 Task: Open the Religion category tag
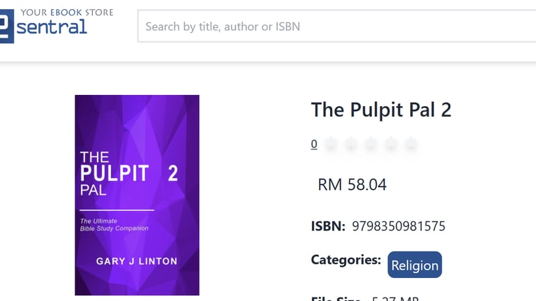(415, 265)
